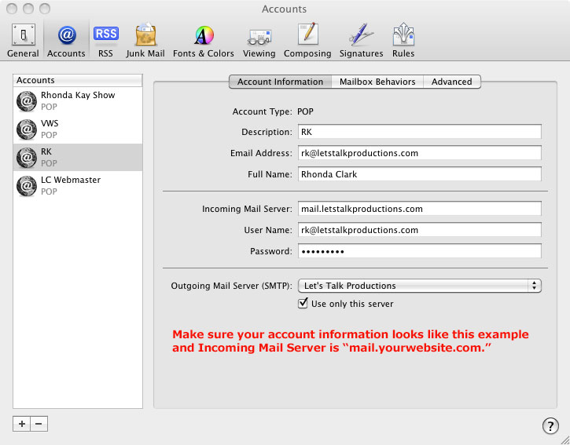570x445 pixels.
Task: Expand the Outgoing Mail Server dropdown
Action: pyautogui.click(x=420, y=286)
